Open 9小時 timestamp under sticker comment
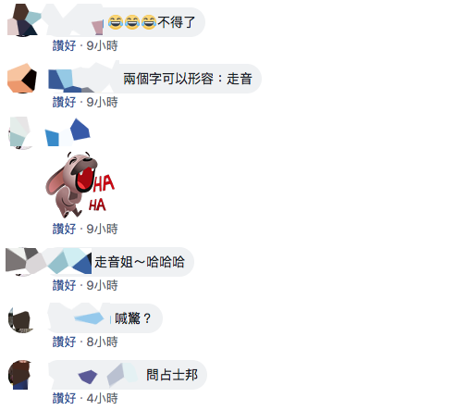The height and width of the screenshot is (410, 456). (102, 229)
